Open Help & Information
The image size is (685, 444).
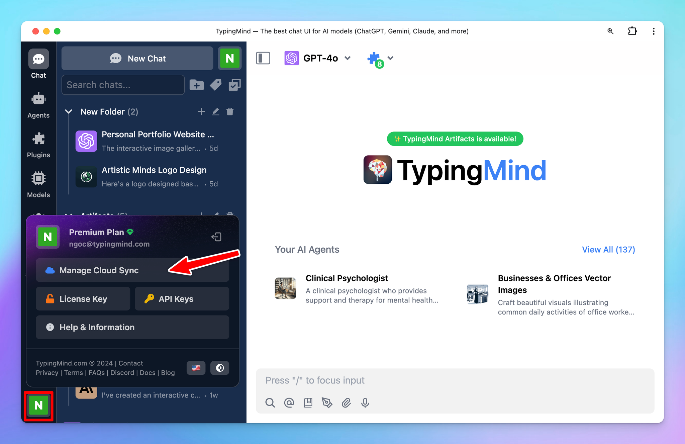coord(132,327)
